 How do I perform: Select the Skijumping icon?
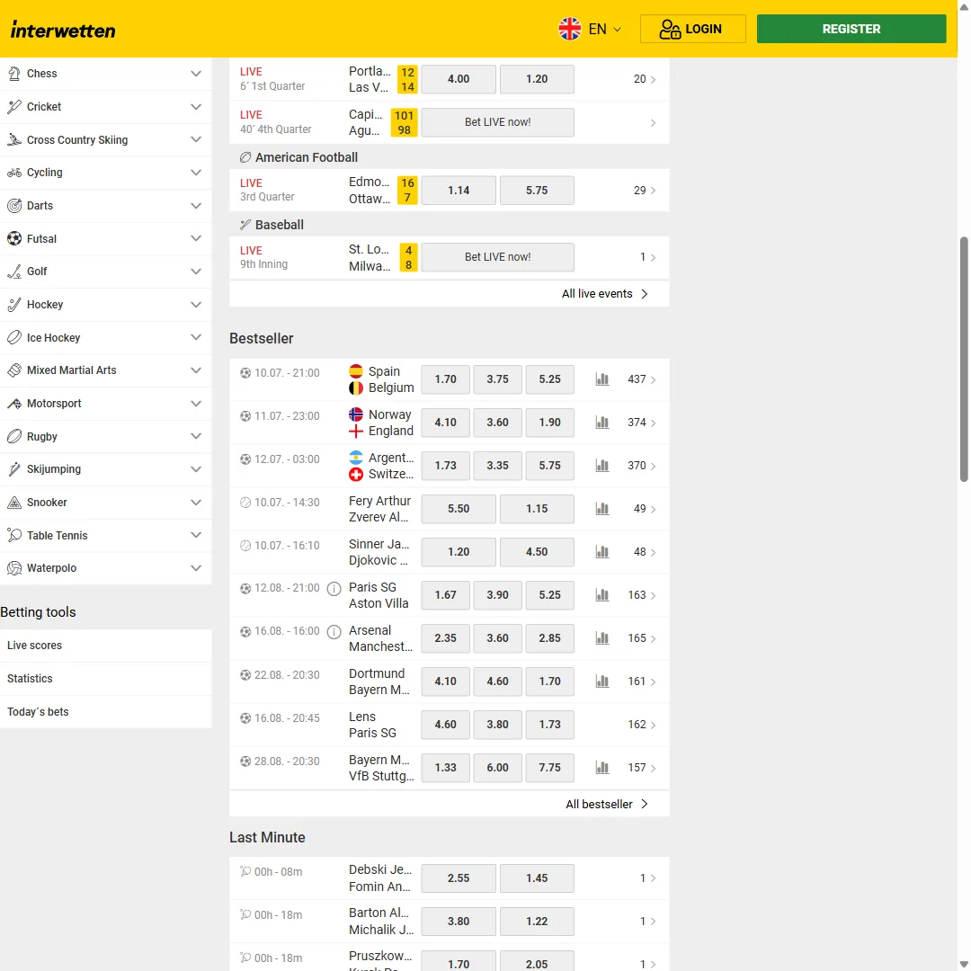pyautogui.click(x=14, y=469)
